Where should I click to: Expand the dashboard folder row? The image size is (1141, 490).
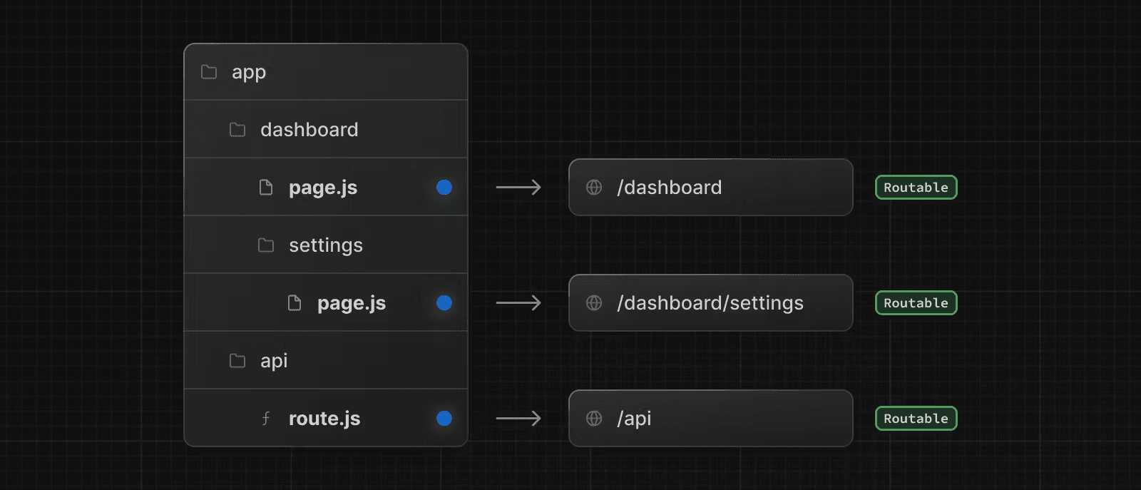point(325,130)
